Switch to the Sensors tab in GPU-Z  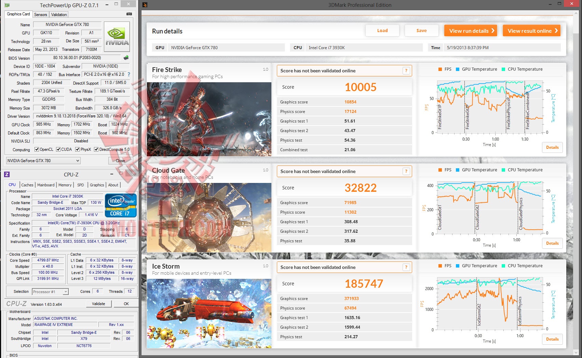click(x=41, y=15)
